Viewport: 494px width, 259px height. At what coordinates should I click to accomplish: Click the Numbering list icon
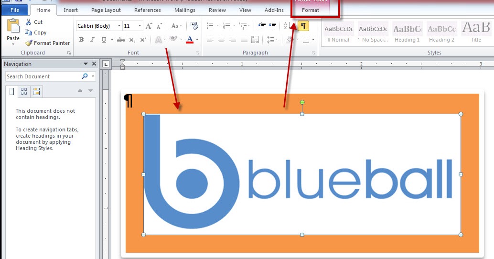(x=226, y=26)
